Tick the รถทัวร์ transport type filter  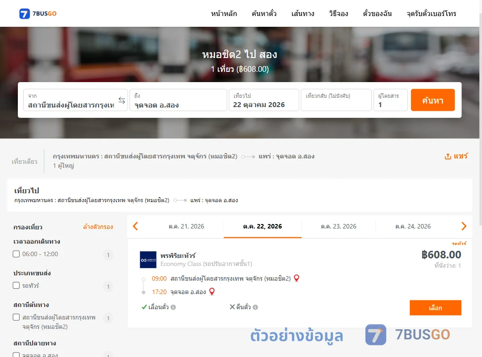pos(17,285)
